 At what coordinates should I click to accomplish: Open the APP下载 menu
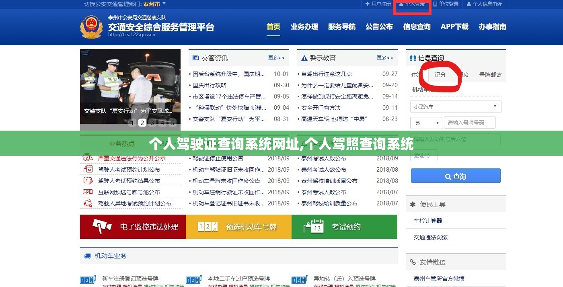[454, 27]
